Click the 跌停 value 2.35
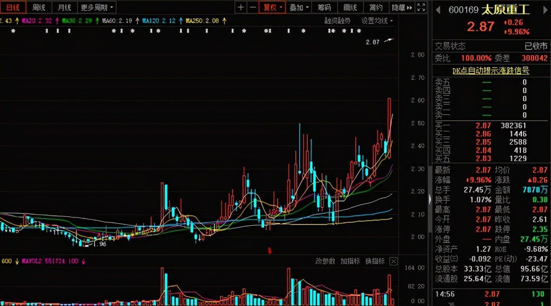 540,229
